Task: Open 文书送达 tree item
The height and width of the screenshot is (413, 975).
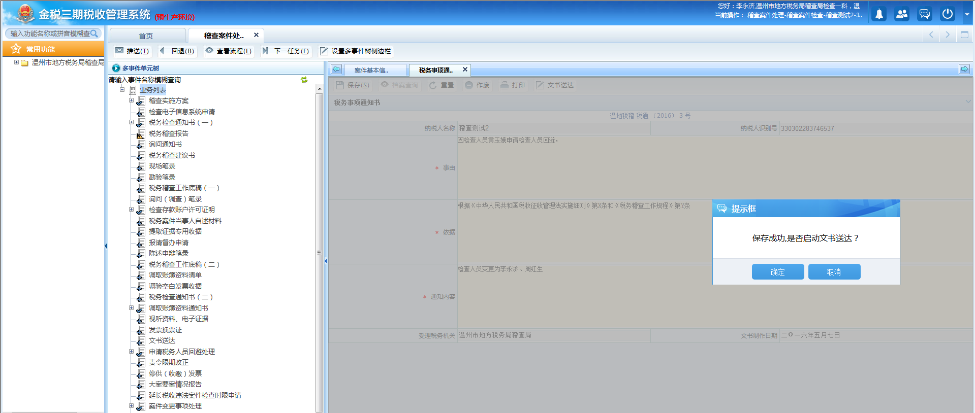Action: [x=162, y=340]
